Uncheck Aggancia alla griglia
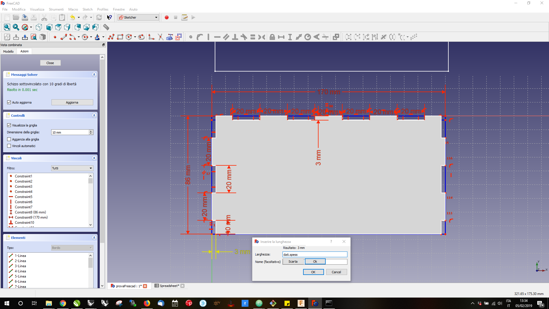 (9, 139)
